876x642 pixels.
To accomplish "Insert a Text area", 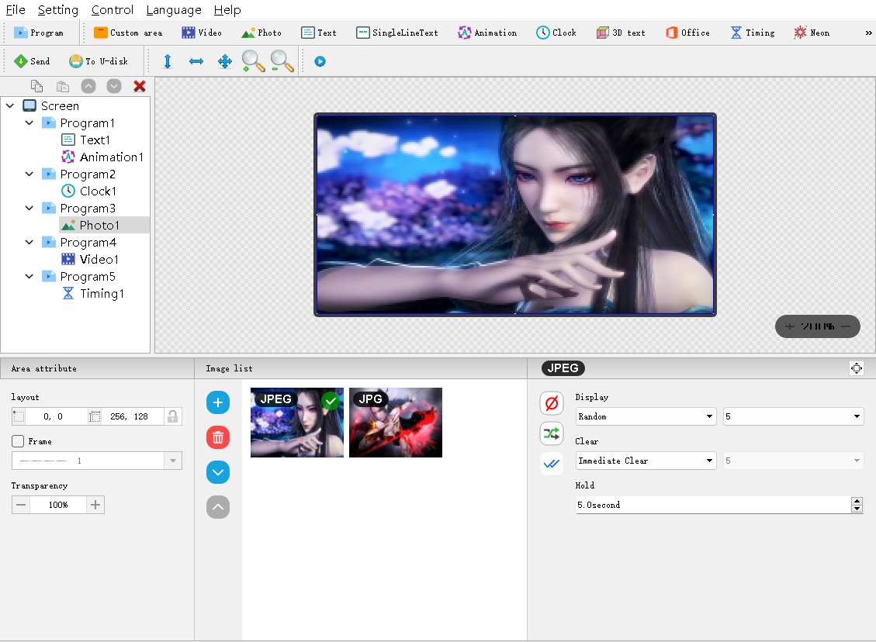I will (x=319, y=33).
